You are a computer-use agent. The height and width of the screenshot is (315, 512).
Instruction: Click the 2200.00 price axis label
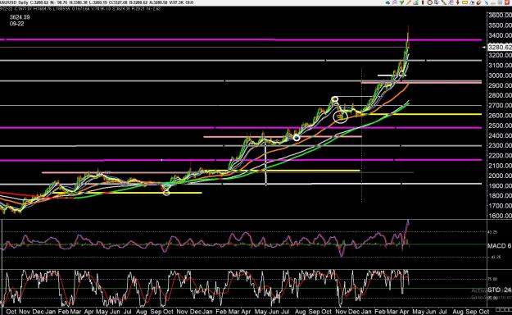click(500, 155)
